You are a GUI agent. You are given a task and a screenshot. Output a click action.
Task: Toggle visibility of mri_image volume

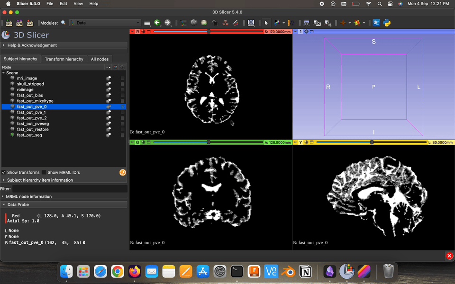(x=109, y=78)
